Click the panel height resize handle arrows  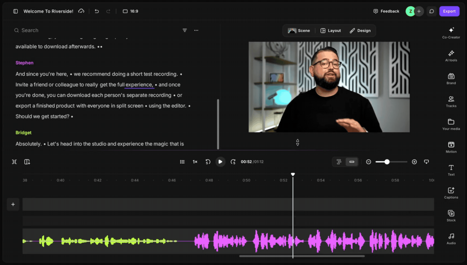point(298,143)
